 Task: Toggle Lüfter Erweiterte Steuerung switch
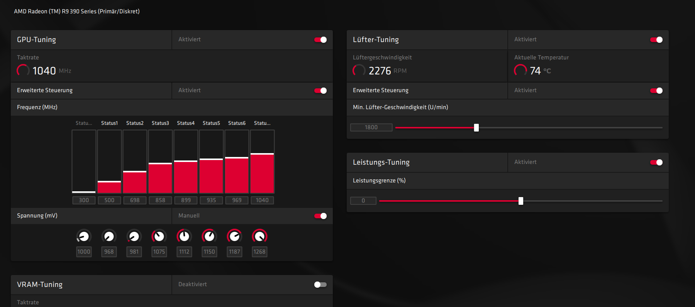[x=656, y=91]
